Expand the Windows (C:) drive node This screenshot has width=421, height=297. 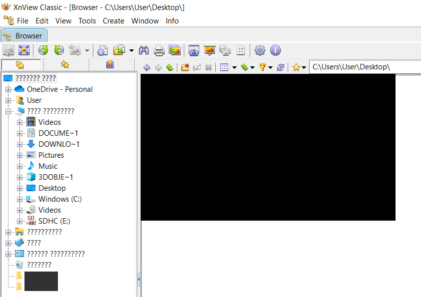19,199
